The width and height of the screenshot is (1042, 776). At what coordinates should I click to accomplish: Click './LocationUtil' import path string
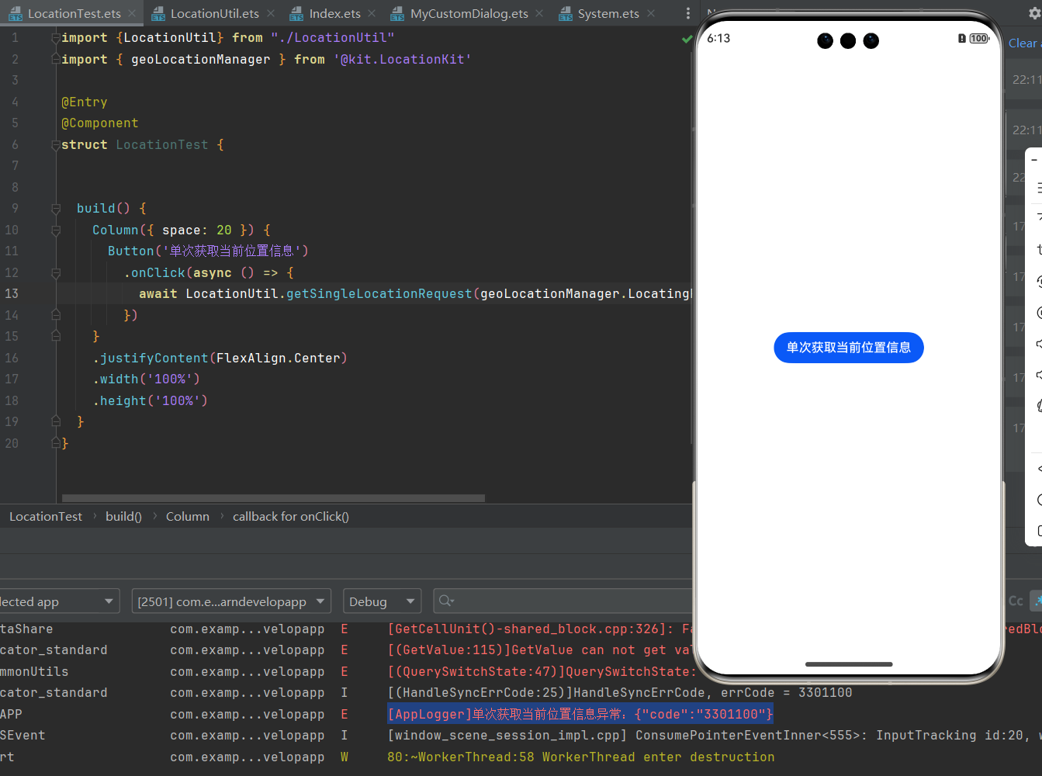(333, 37)
